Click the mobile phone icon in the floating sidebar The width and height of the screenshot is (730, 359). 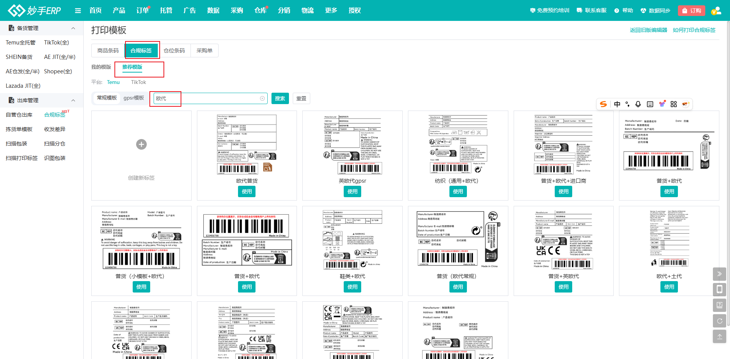point(719,289)
